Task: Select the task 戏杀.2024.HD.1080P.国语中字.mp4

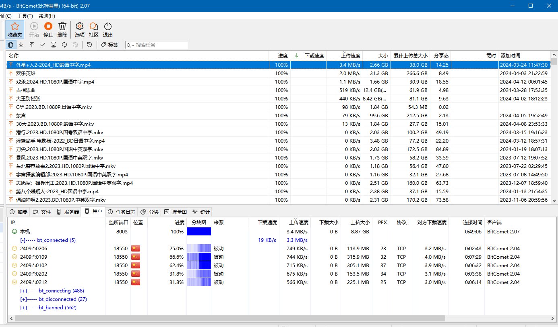Action: coord(279,82)
